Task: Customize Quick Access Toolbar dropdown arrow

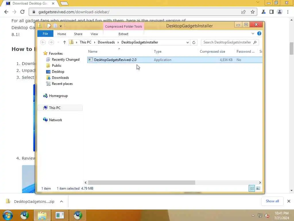Action: click(61, 26)
